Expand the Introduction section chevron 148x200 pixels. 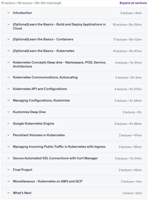pyautogui.click(x=9, y=13)
